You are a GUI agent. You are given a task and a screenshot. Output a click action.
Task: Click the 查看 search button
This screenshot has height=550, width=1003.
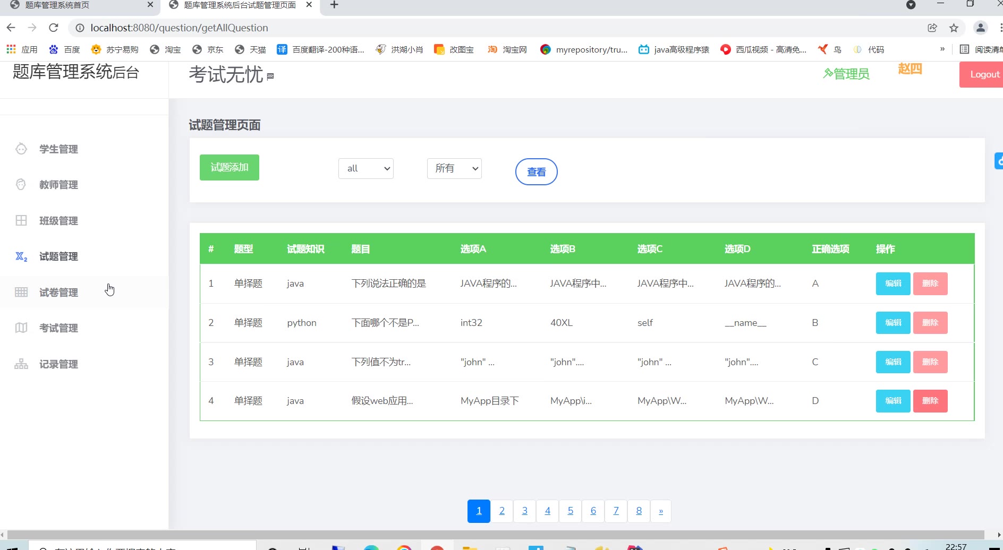536,172
